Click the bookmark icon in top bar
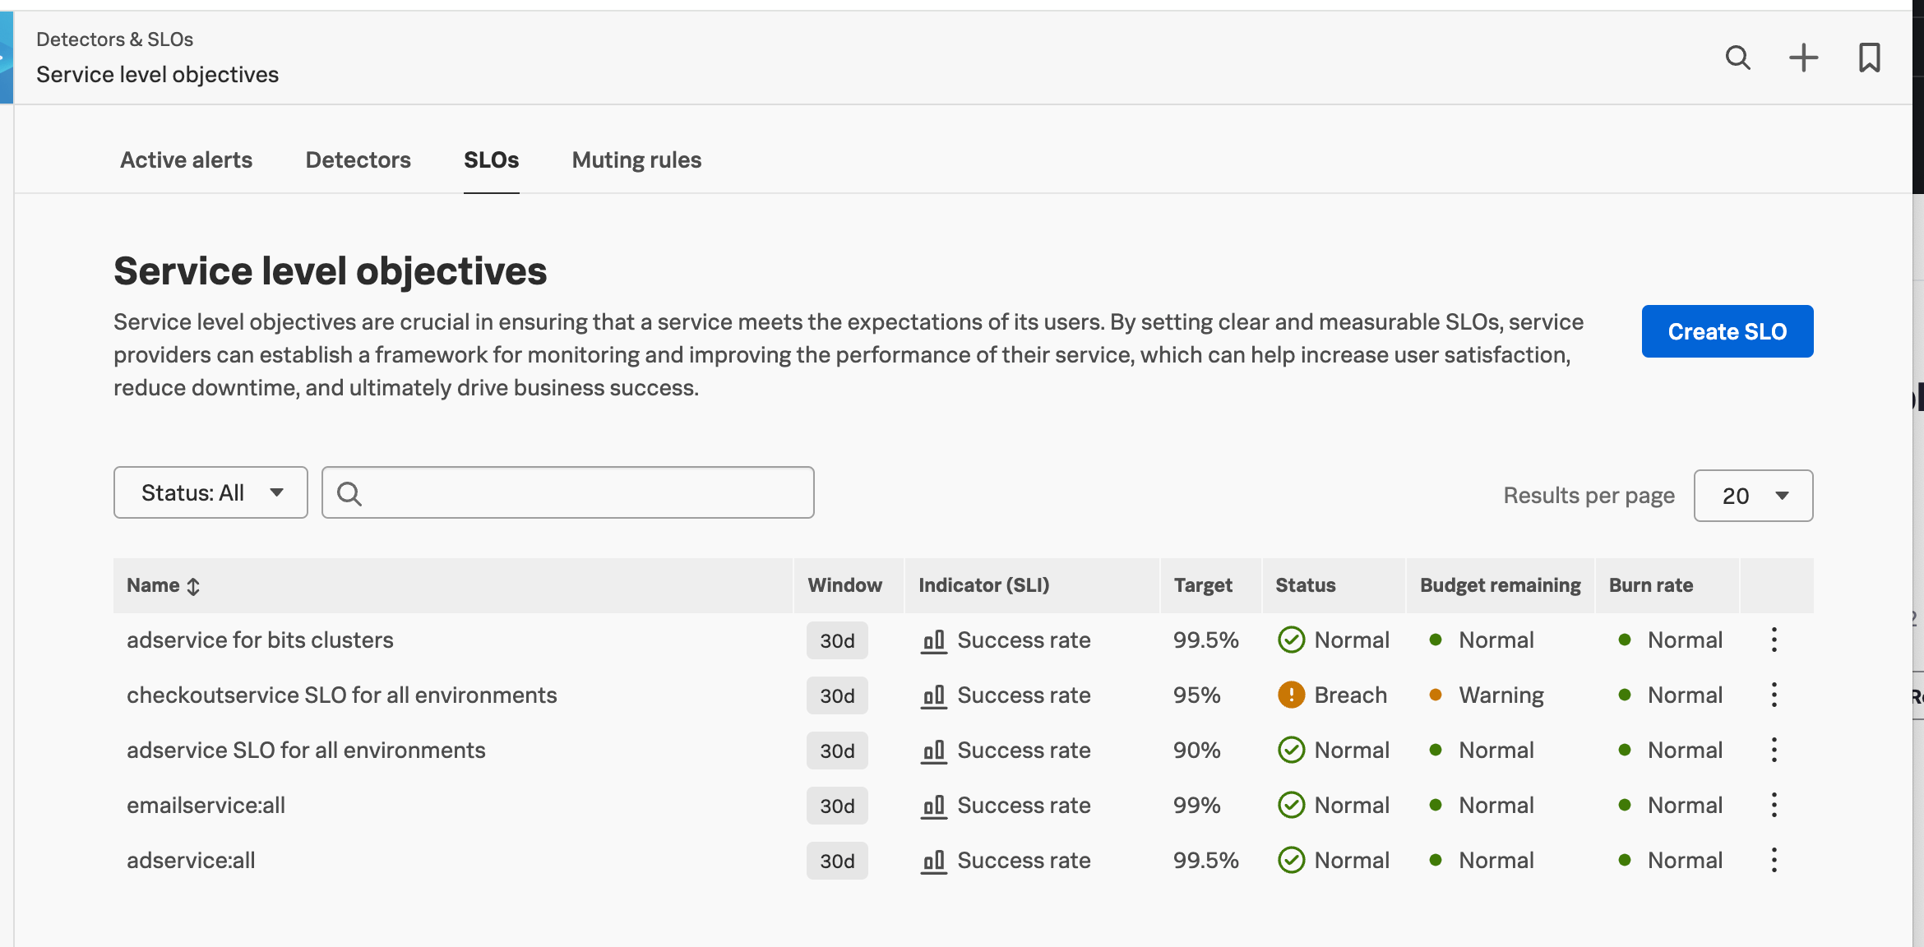Viewport: 1924px width, 947px height. (1869, 58)
